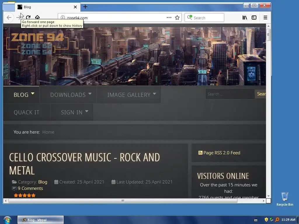The height and width of the screenshot is (224, 299).
Task: Click the on-screen keyboard tray icon
Action: coord(256,220)
